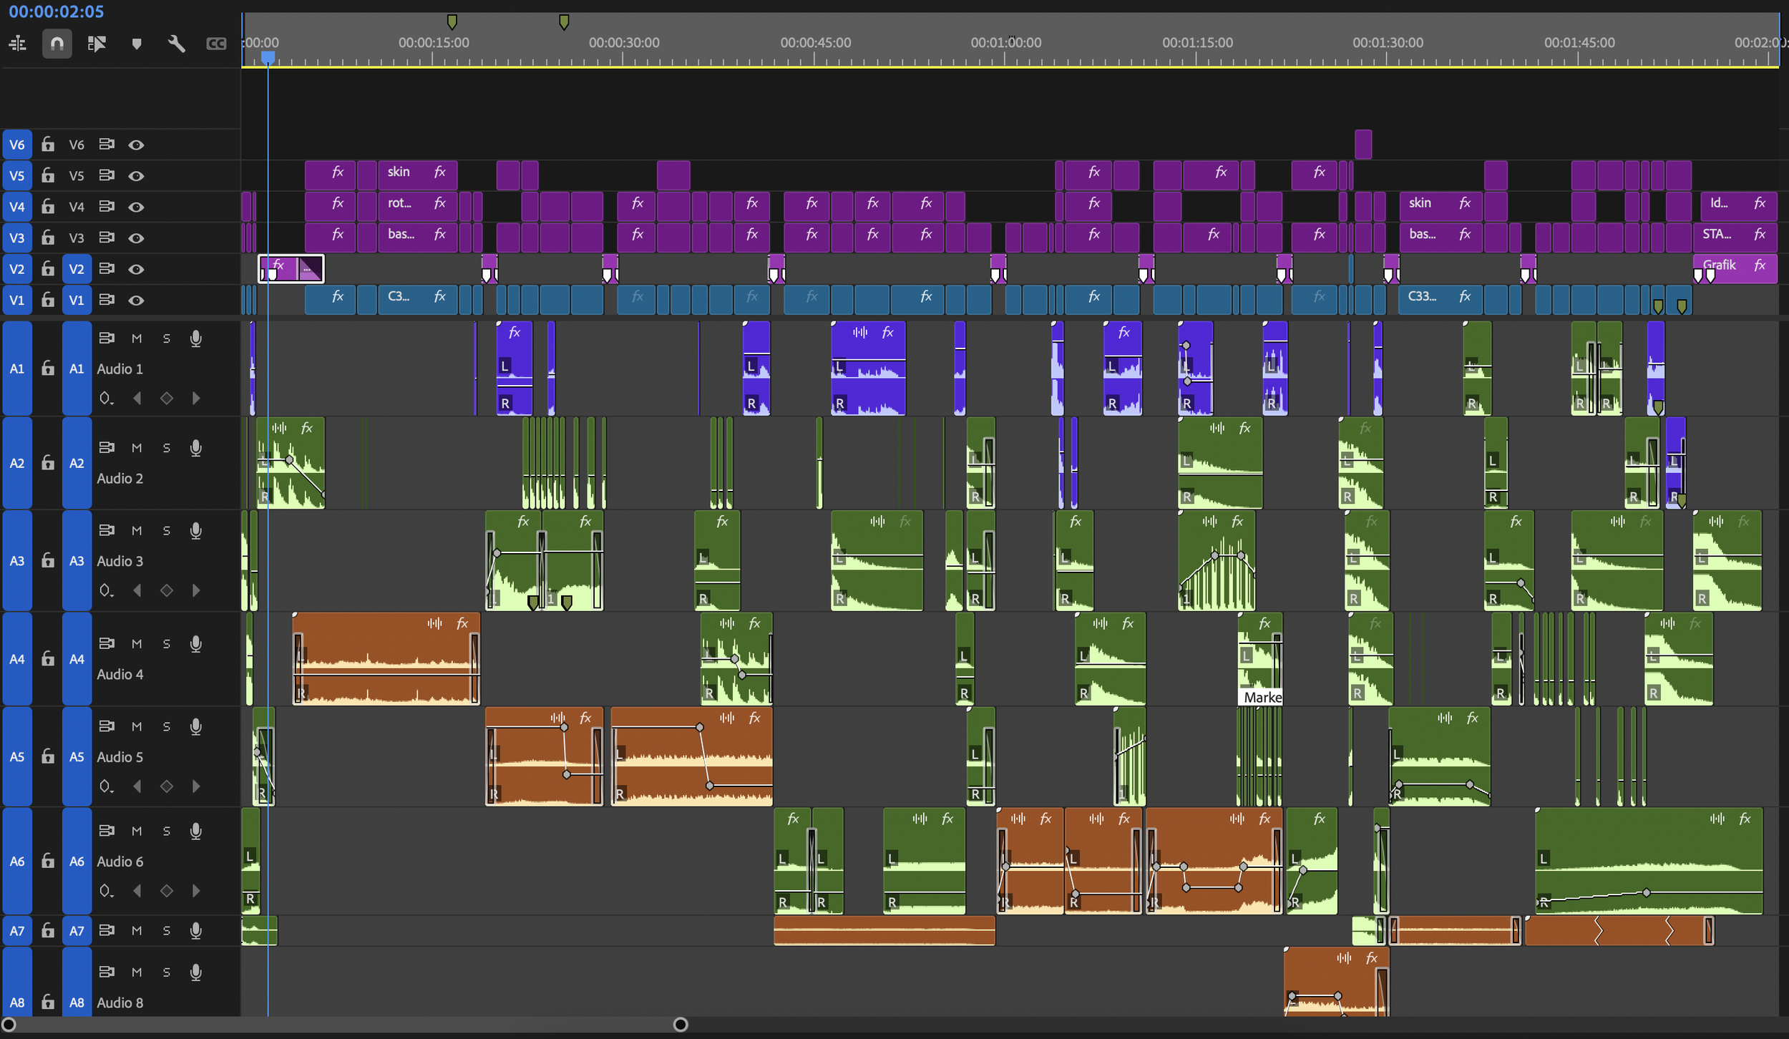The width and height of the screenshot is (1789, 1039).
Task: Mute the Audio 4 track with the M button
Action: 137,643
